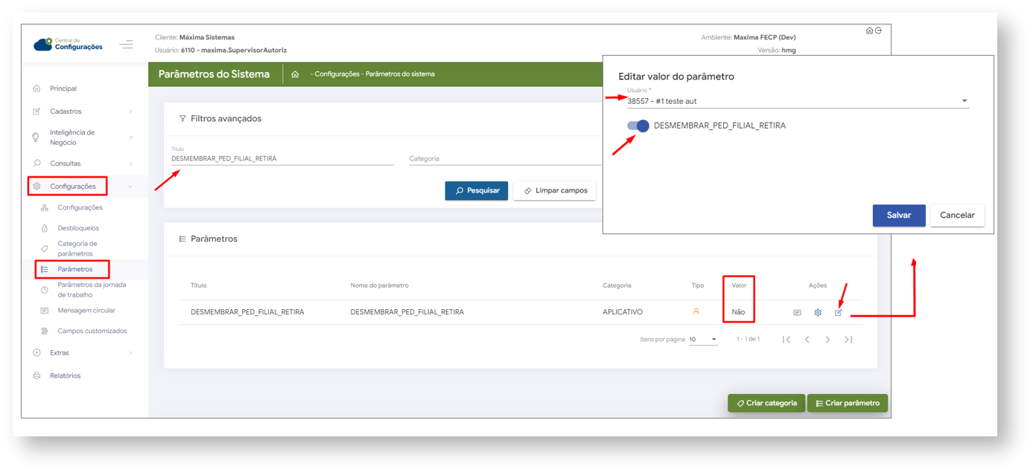Click Salvar in the edit dialog

pyautogui.click(x=899, y=216)
